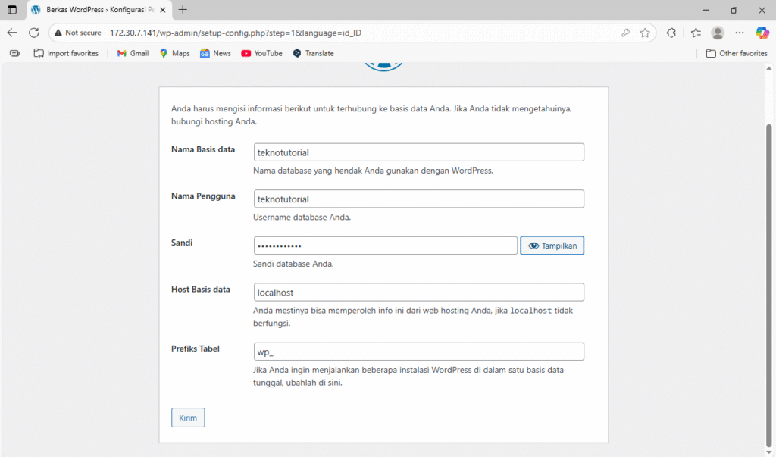
Task: Launch the Copilot sidebar icon
Action: pyautogui.click(x=762, y=33)
